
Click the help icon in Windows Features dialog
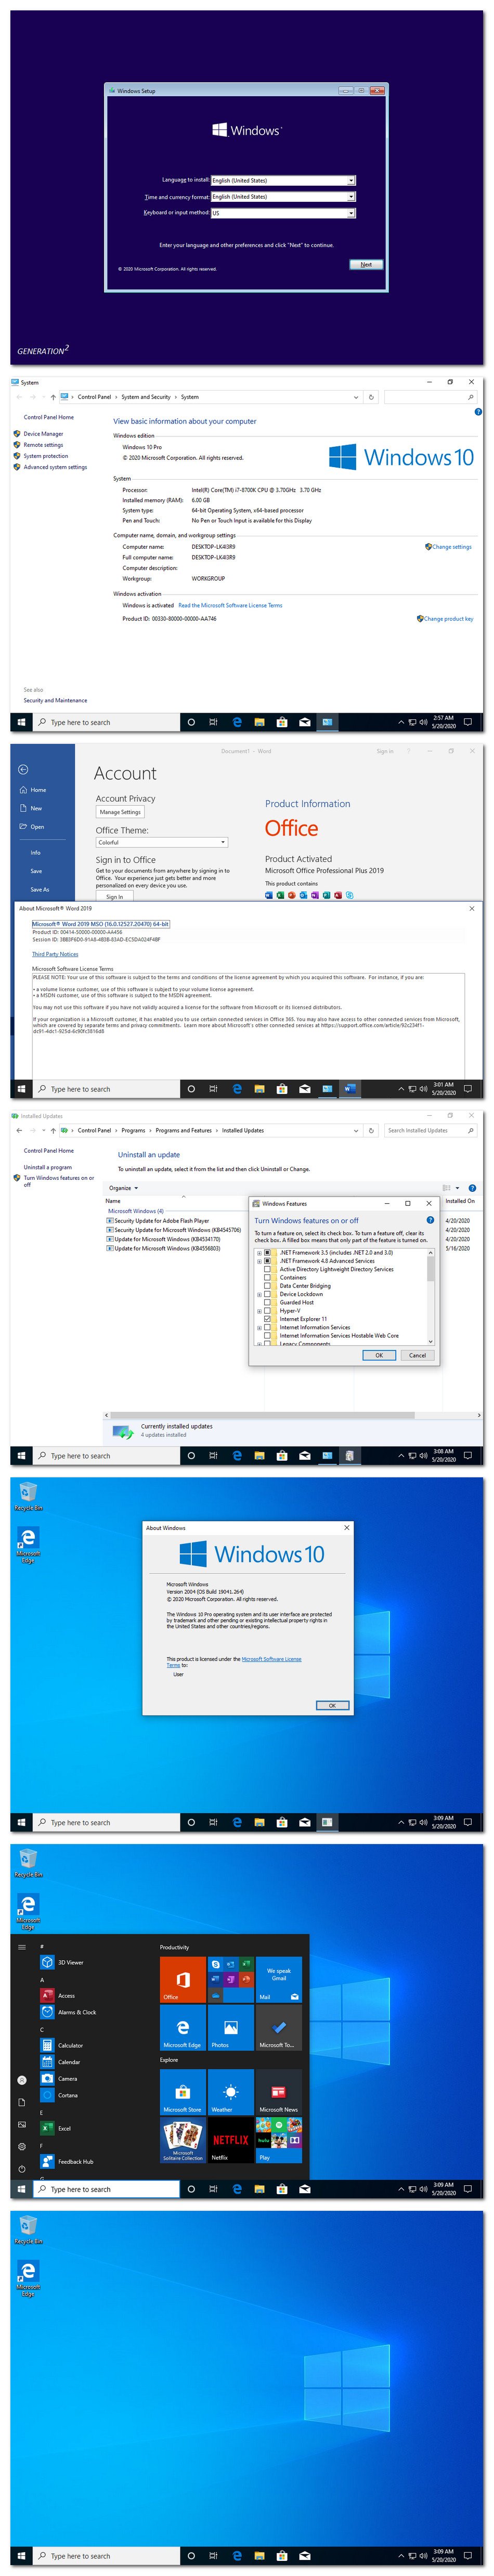point(430,1220)
